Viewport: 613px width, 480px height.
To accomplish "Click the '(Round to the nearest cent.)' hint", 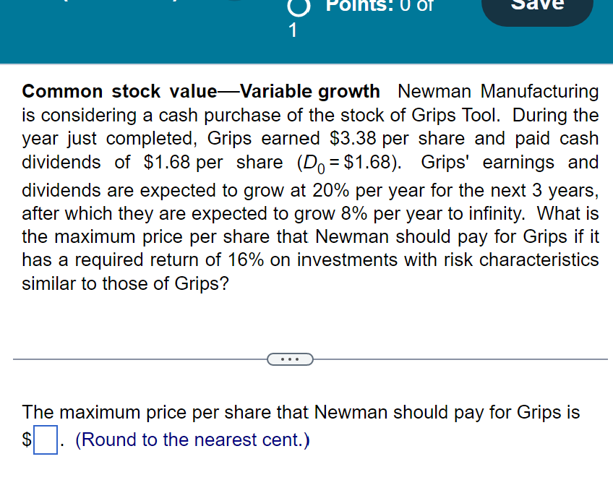I will 192,440.
